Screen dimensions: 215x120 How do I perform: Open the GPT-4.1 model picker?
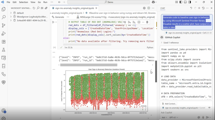click(x=174, y=117)
